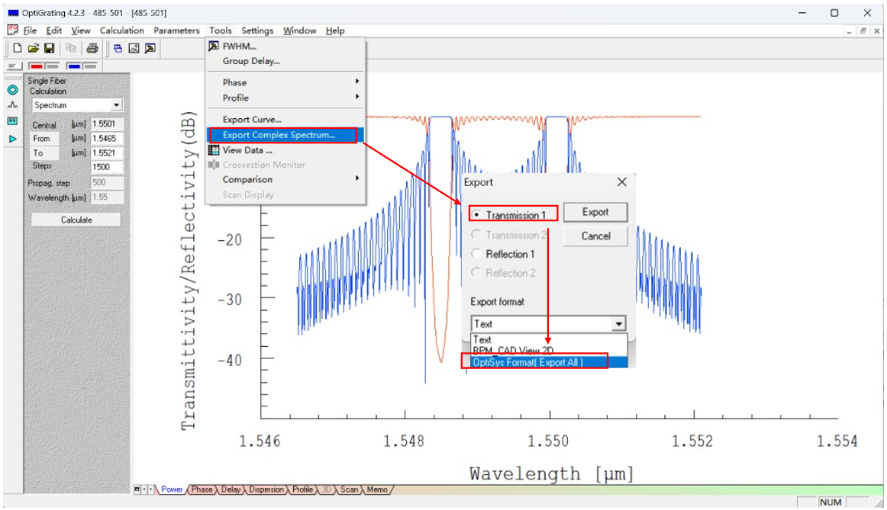The image size is (887, 510).
Task: Switch to the Dispersion tab
Action: pos(266,489)
